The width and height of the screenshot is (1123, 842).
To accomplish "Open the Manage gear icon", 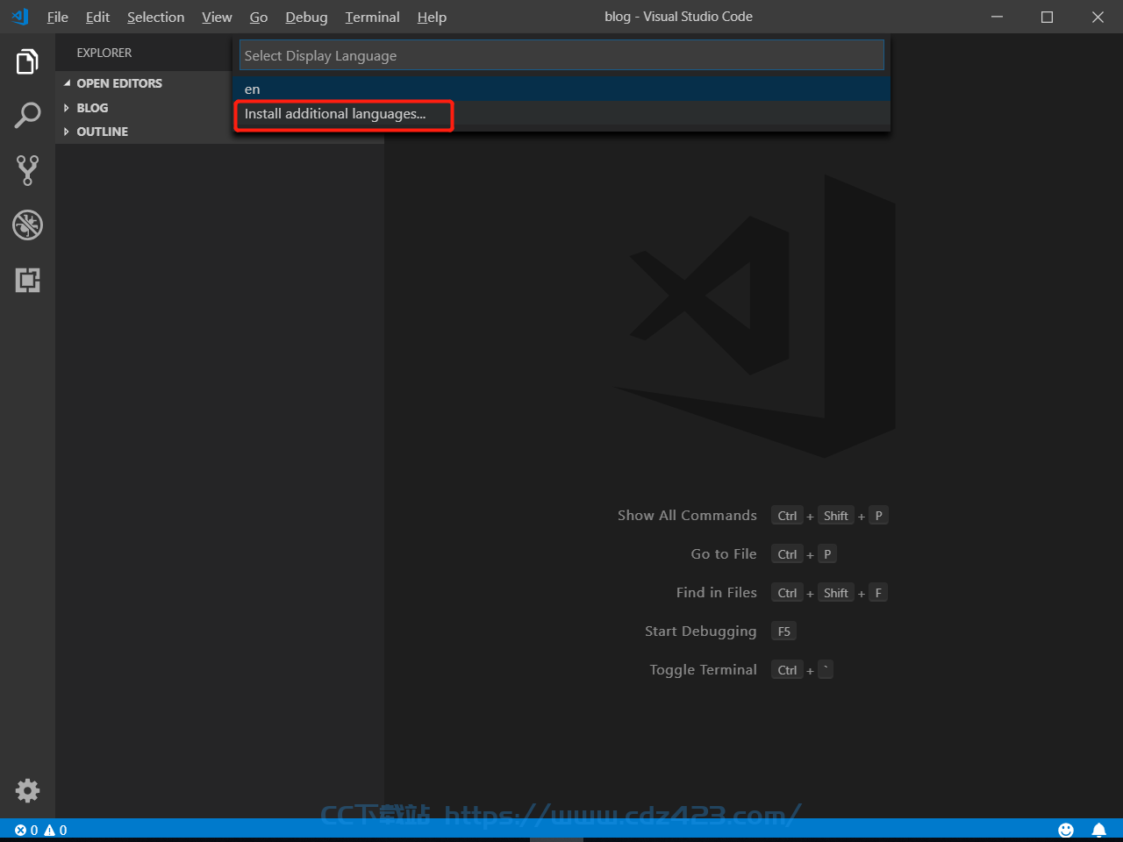I will click(27, 790).
